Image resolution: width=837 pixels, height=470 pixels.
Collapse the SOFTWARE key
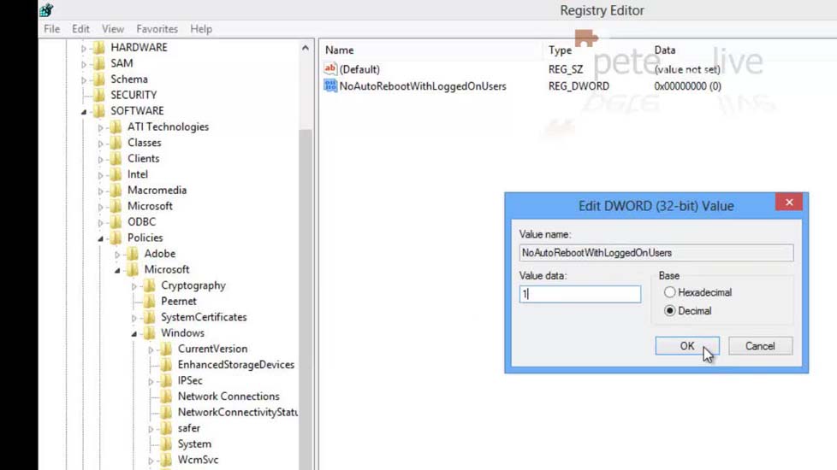(83, 112)
